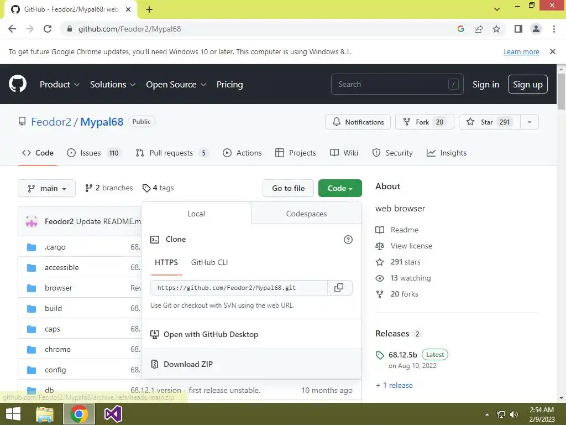Select the HTTPS clone option
The image size is (566, 425).
[x=166, y=262]
